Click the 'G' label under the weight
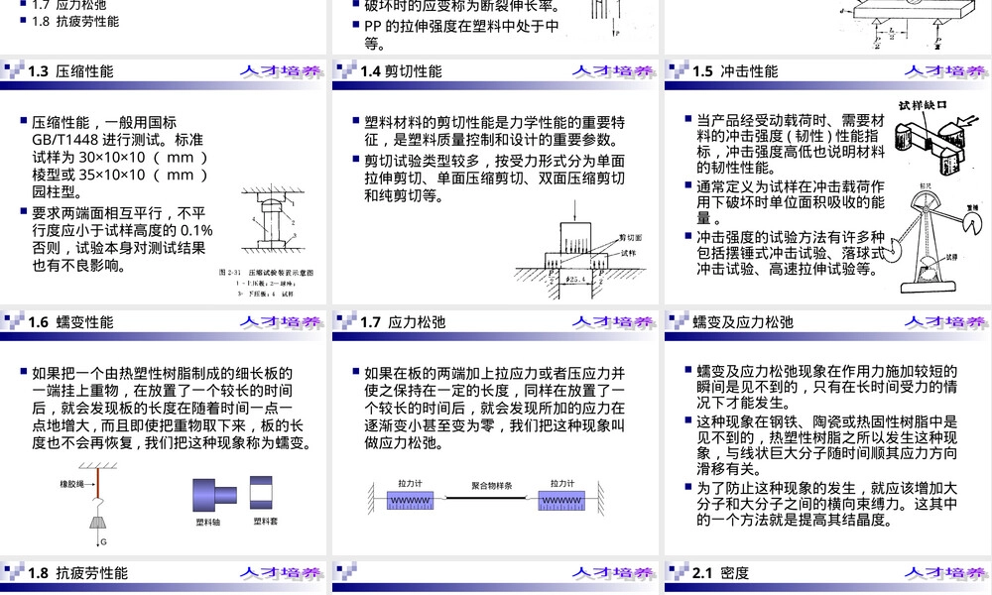 click(104, 541)
